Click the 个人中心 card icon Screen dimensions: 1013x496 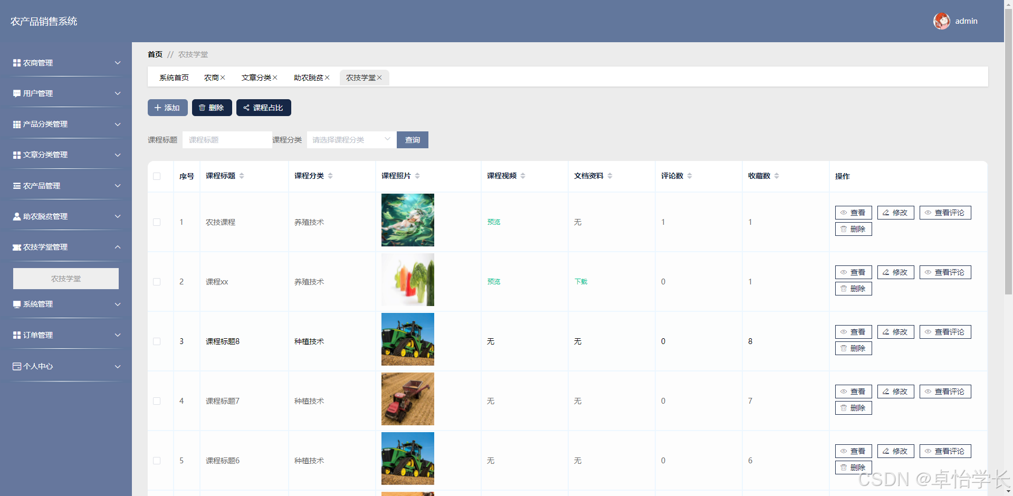pos(17,366)
